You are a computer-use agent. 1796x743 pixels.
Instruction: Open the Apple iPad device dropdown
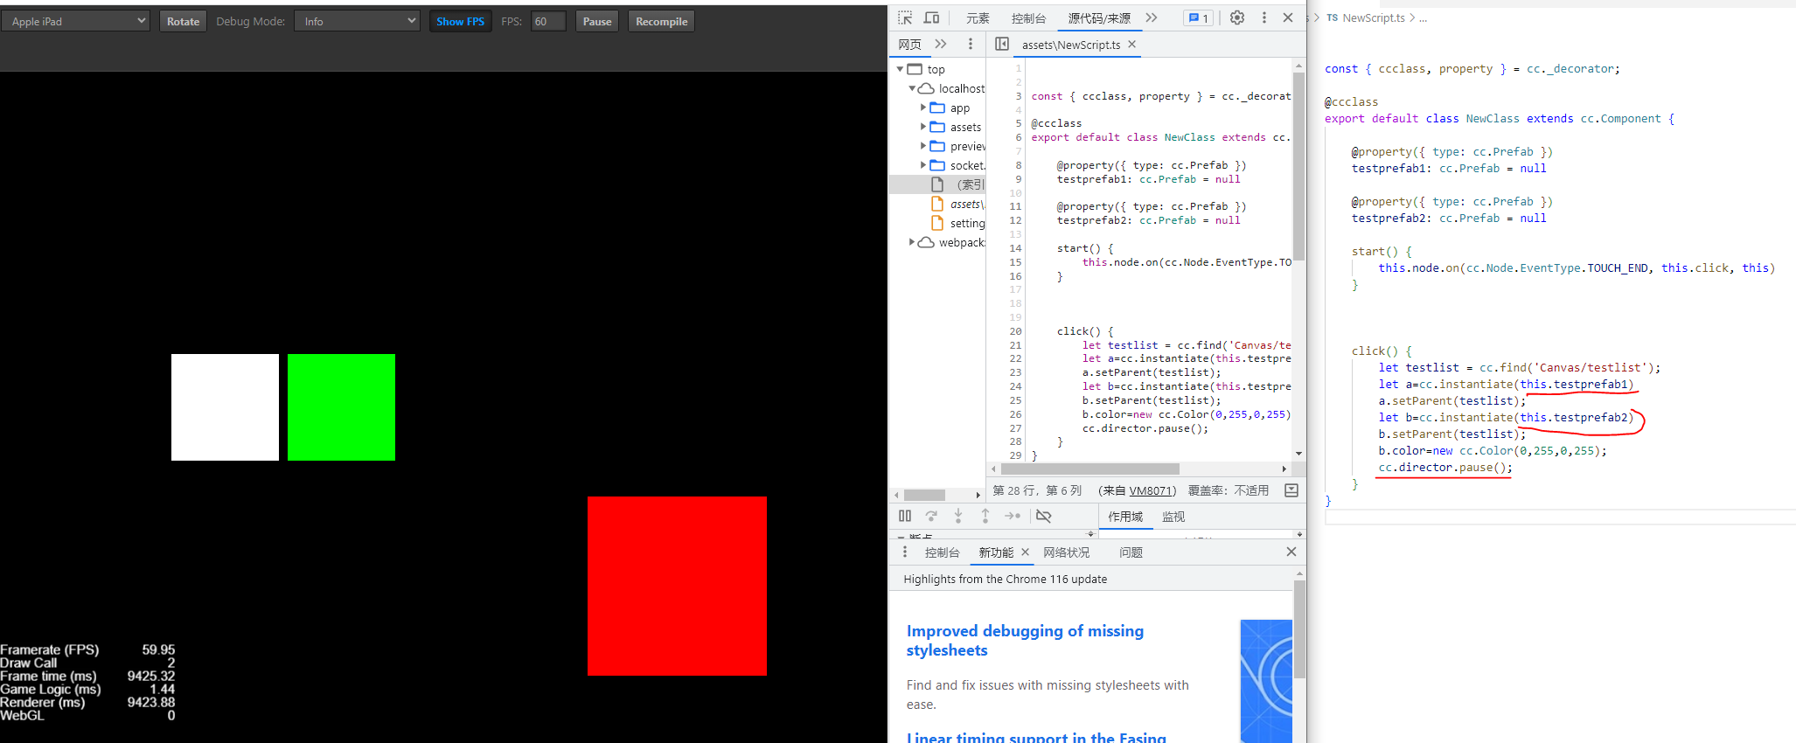point(76,21)
